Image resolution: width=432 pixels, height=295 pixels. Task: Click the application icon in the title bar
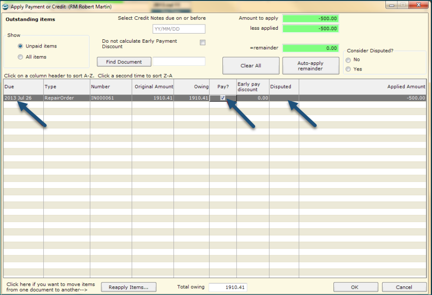click(x=5, y=6)
